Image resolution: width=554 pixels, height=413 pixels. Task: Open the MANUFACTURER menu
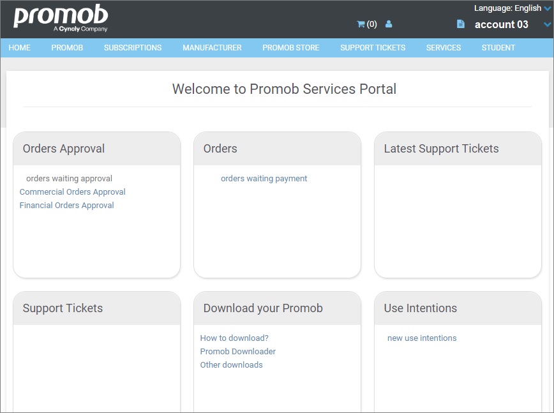click(212, 48)
